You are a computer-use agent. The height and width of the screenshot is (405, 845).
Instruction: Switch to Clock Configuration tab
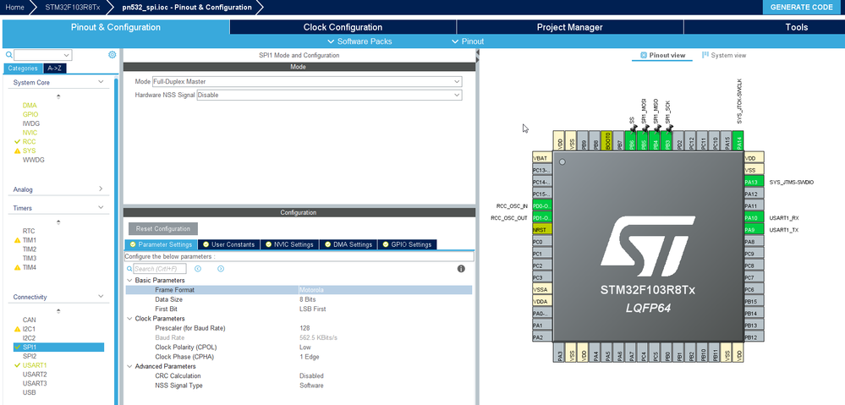click(x=343, y=27)
